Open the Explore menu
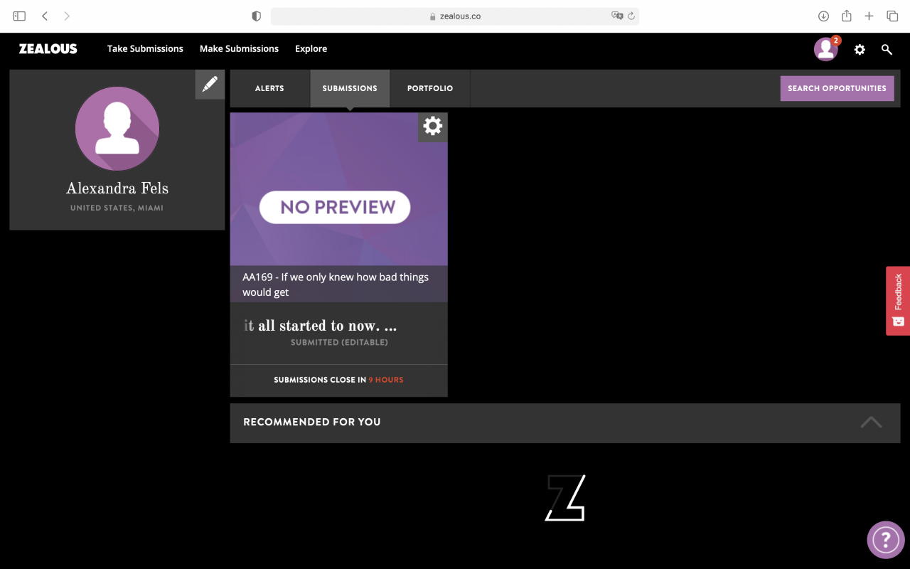 (x=311, y=49)
